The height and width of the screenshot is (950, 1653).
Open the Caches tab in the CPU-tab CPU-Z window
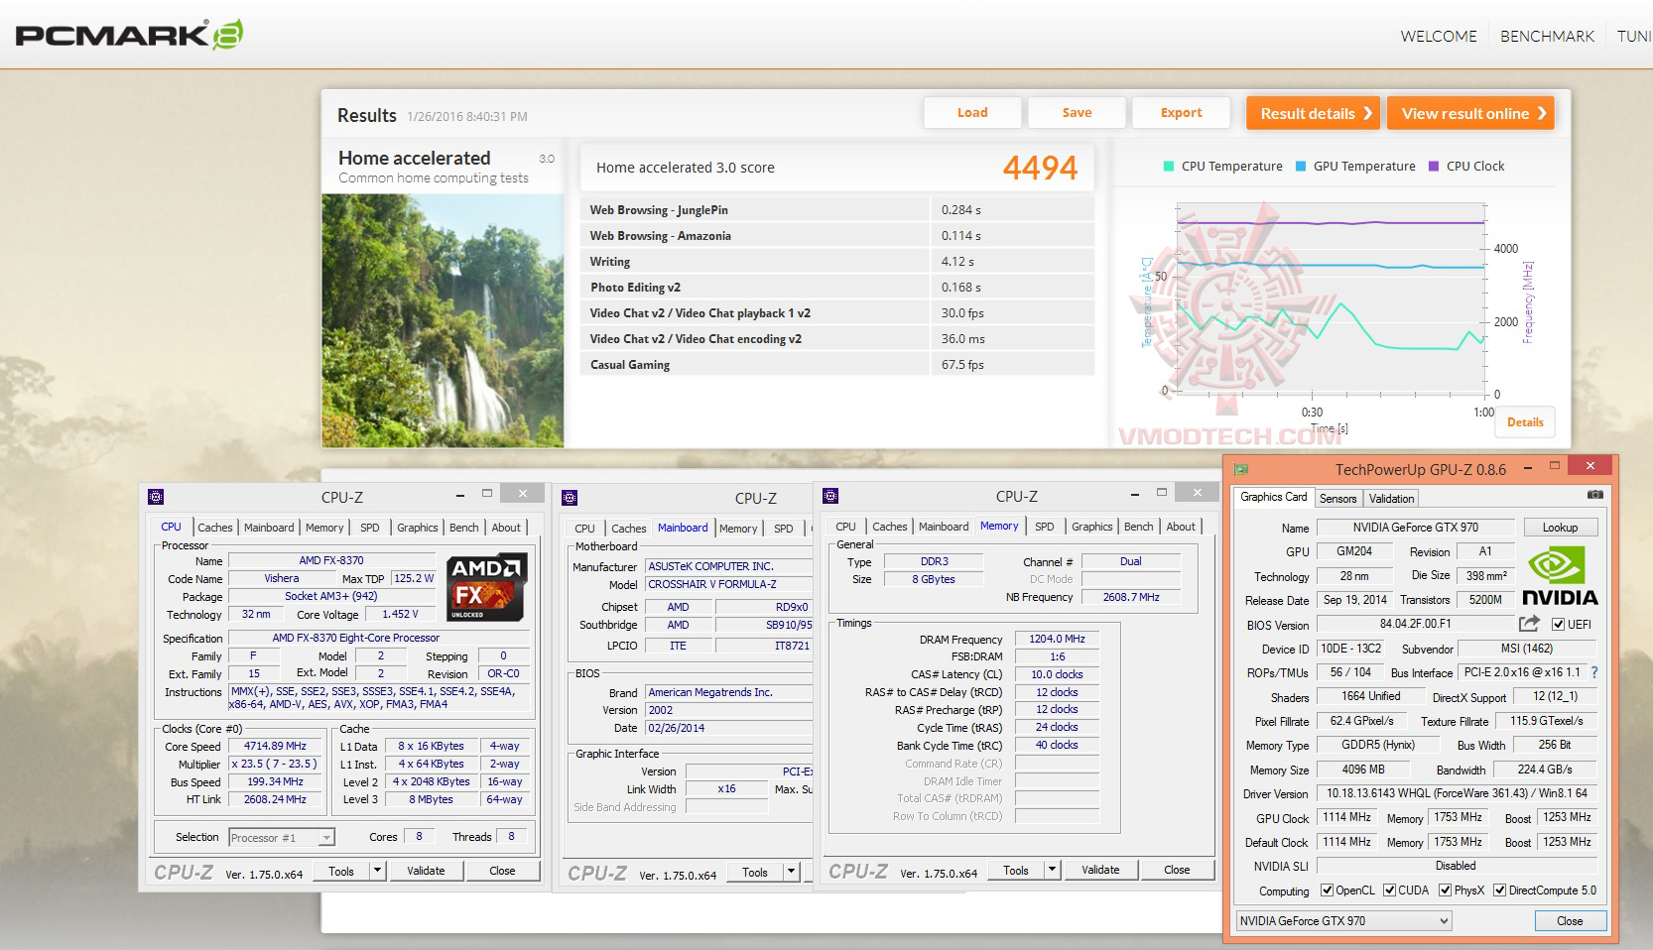(x=214, y=528)
